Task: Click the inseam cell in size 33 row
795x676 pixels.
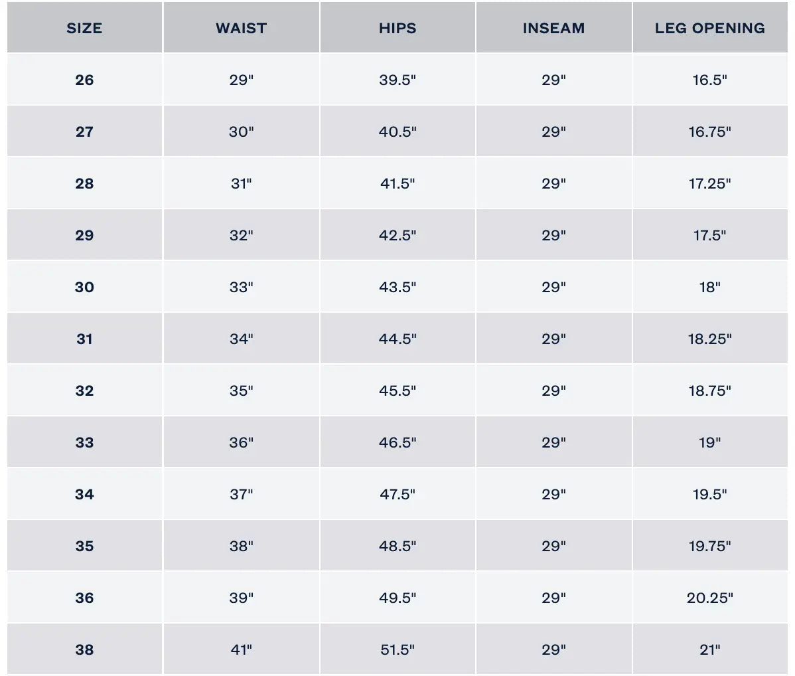Action: point(553,442)
